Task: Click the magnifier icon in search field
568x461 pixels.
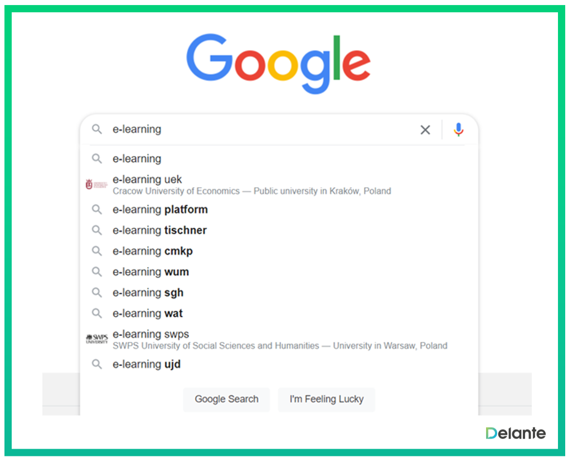Action: [97, 129]
